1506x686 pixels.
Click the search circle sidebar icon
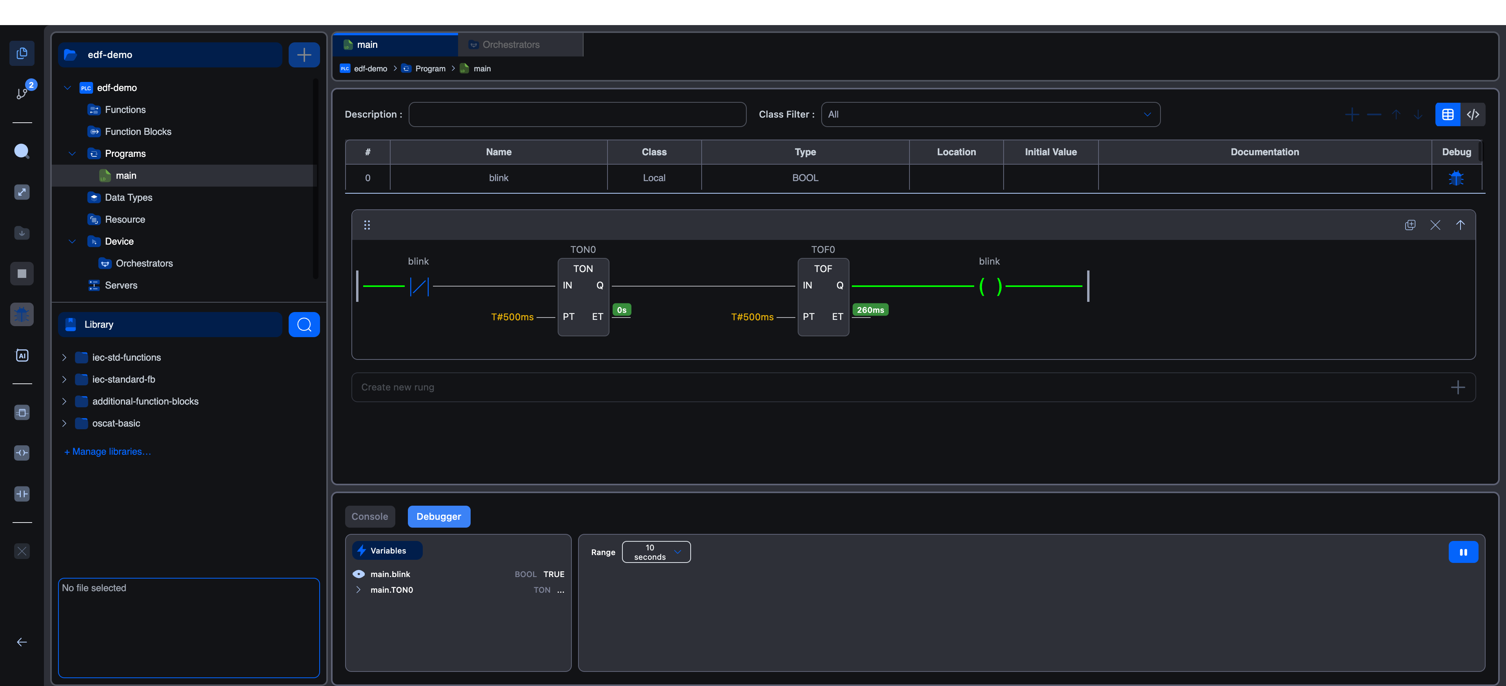(22, 151)
